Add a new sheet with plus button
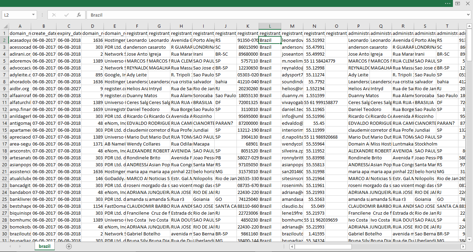This screenshot has width=473, height=252. click(69, 246)
